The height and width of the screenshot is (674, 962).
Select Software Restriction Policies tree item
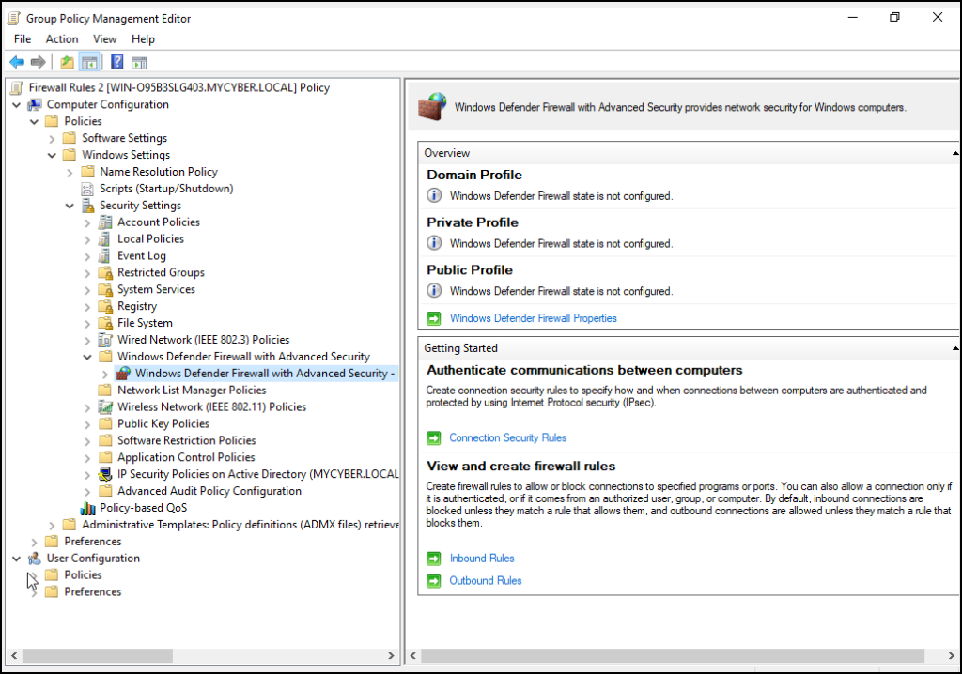(x=187, y=440)
